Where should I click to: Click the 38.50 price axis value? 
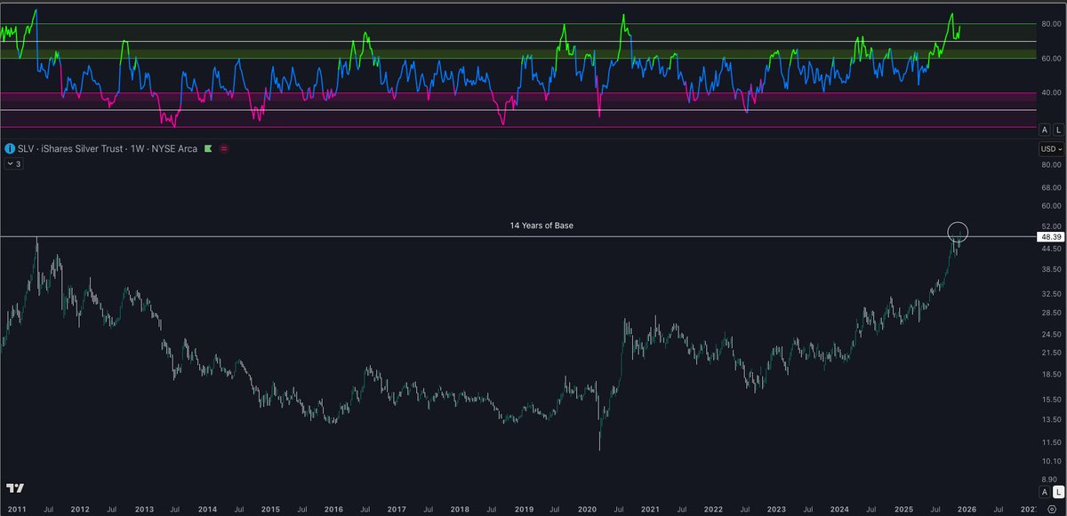1050,269
